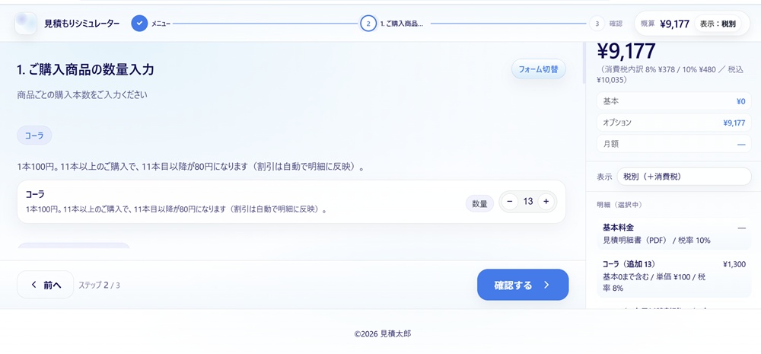Decrease コーラ quantity with minus button
Screen dimensions: 761x354
coord(510,202)
